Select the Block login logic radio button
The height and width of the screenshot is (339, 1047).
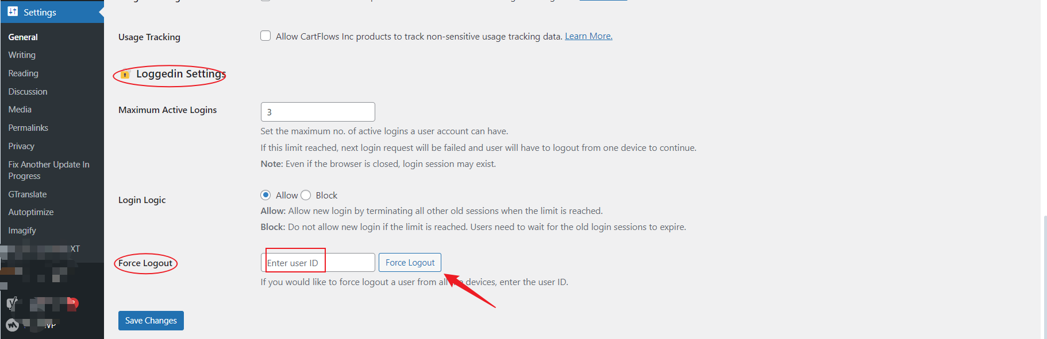coord(306,195)
